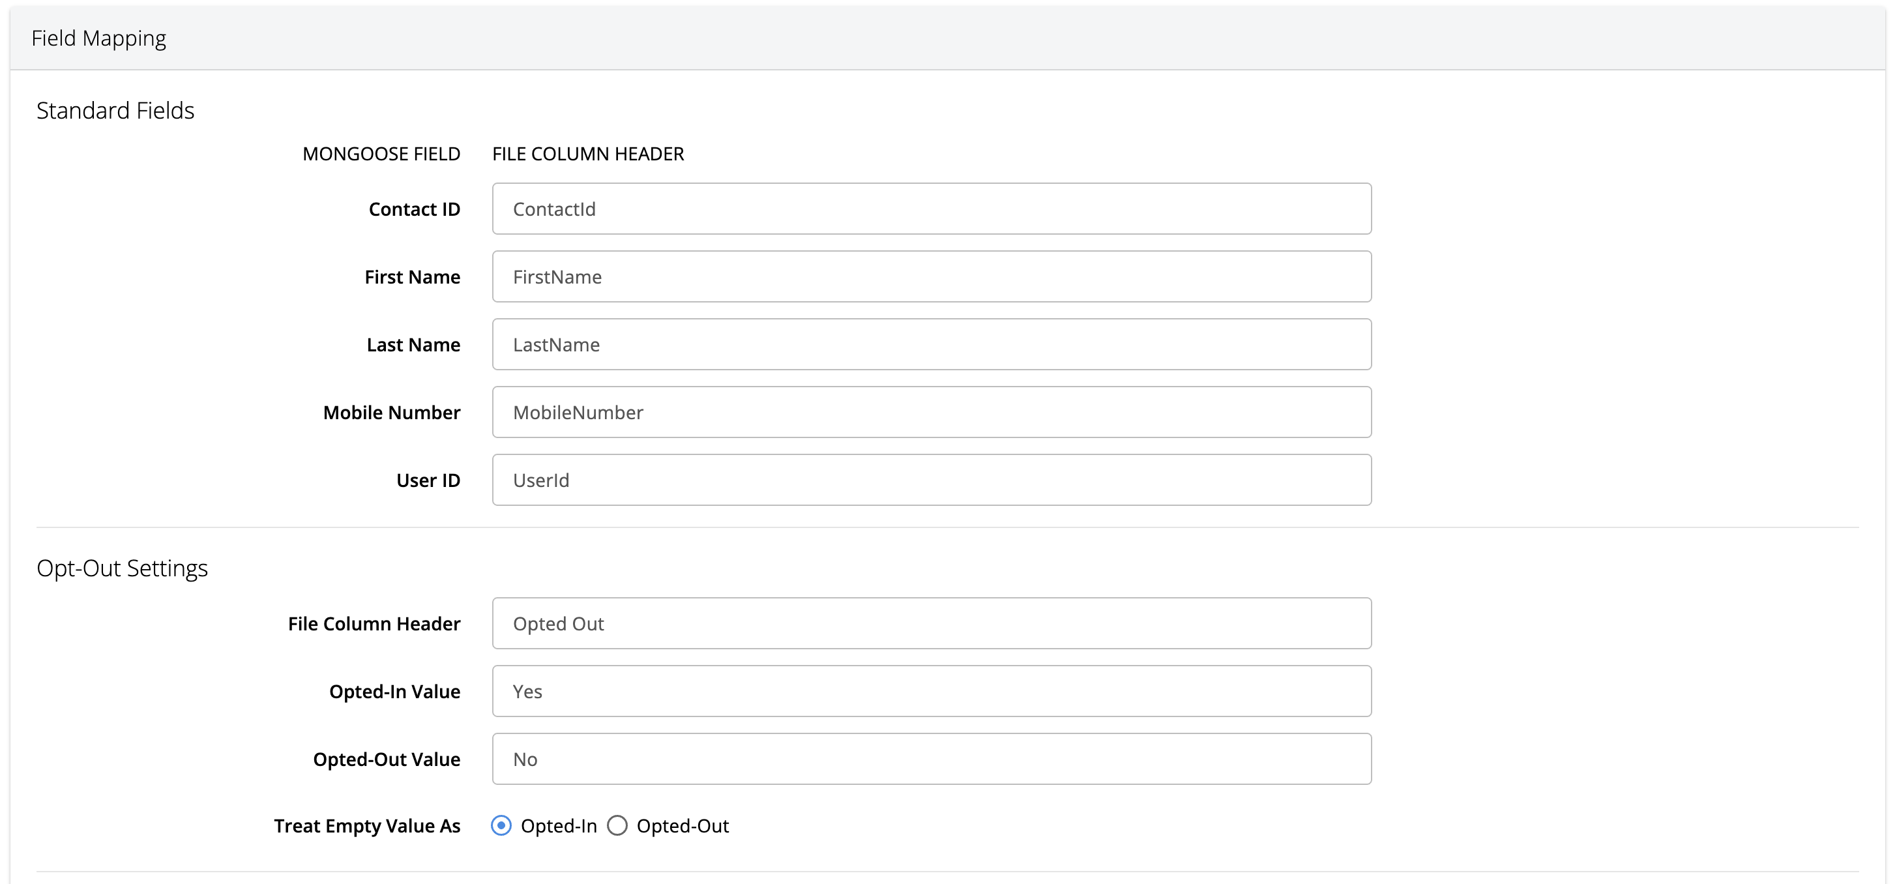Click the Opt-Out Settings section heading
This screenshot has width=1897, height=884.
pos(123,568)
